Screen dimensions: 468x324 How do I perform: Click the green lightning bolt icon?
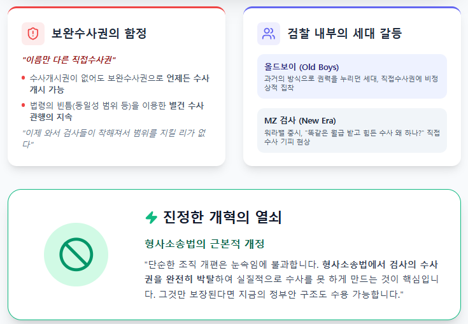click(152, 218)
